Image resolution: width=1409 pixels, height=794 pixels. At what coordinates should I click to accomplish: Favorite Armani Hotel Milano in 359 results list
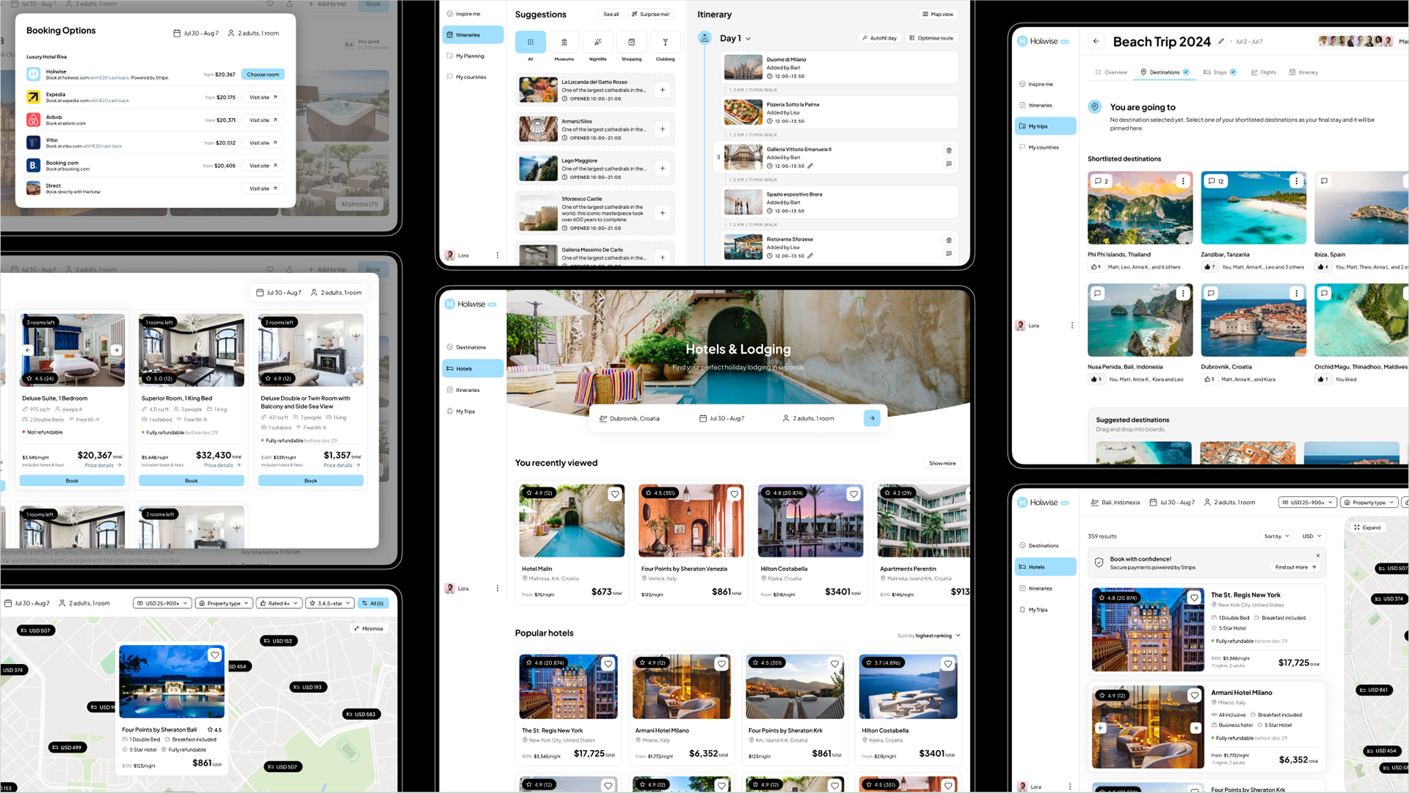(x=1194, y=695)
